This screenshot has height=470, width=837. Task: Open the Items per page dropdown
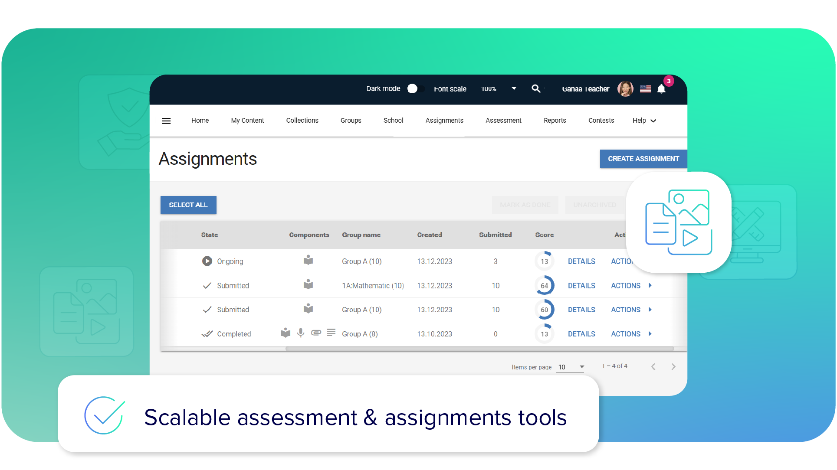click(x=571, y=367)
